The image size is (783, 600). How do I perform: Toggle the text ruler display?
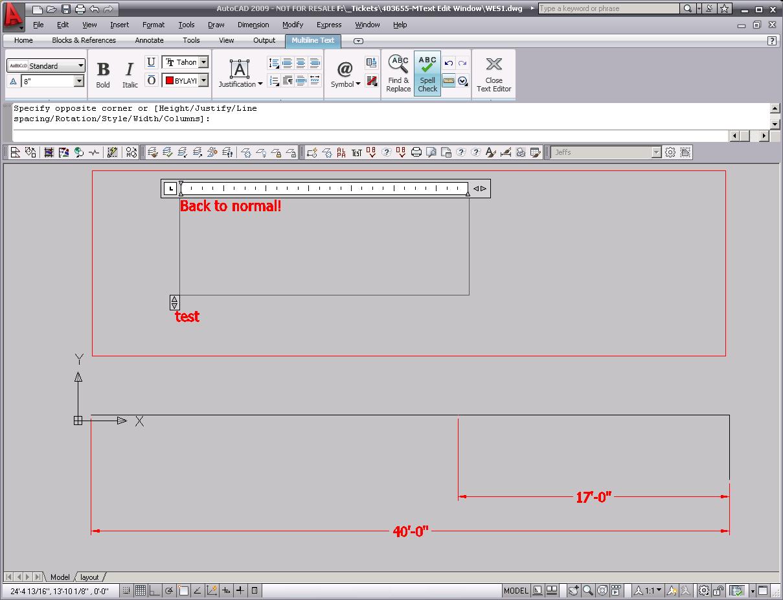coord(449,81)
